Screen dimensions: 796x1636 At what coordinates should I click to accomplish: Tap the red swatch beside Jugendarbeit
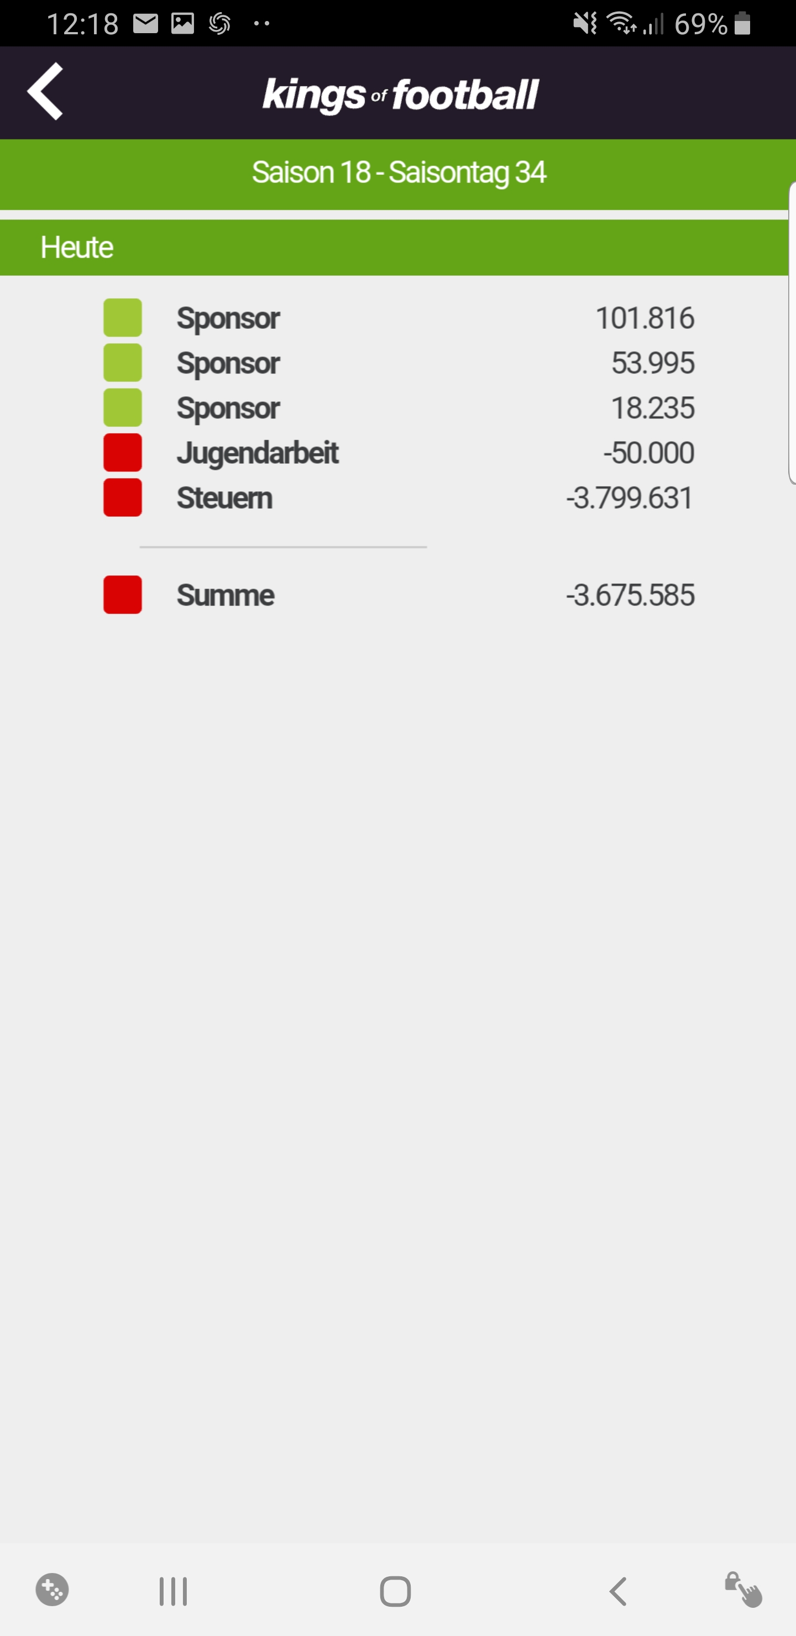[123, 452]
